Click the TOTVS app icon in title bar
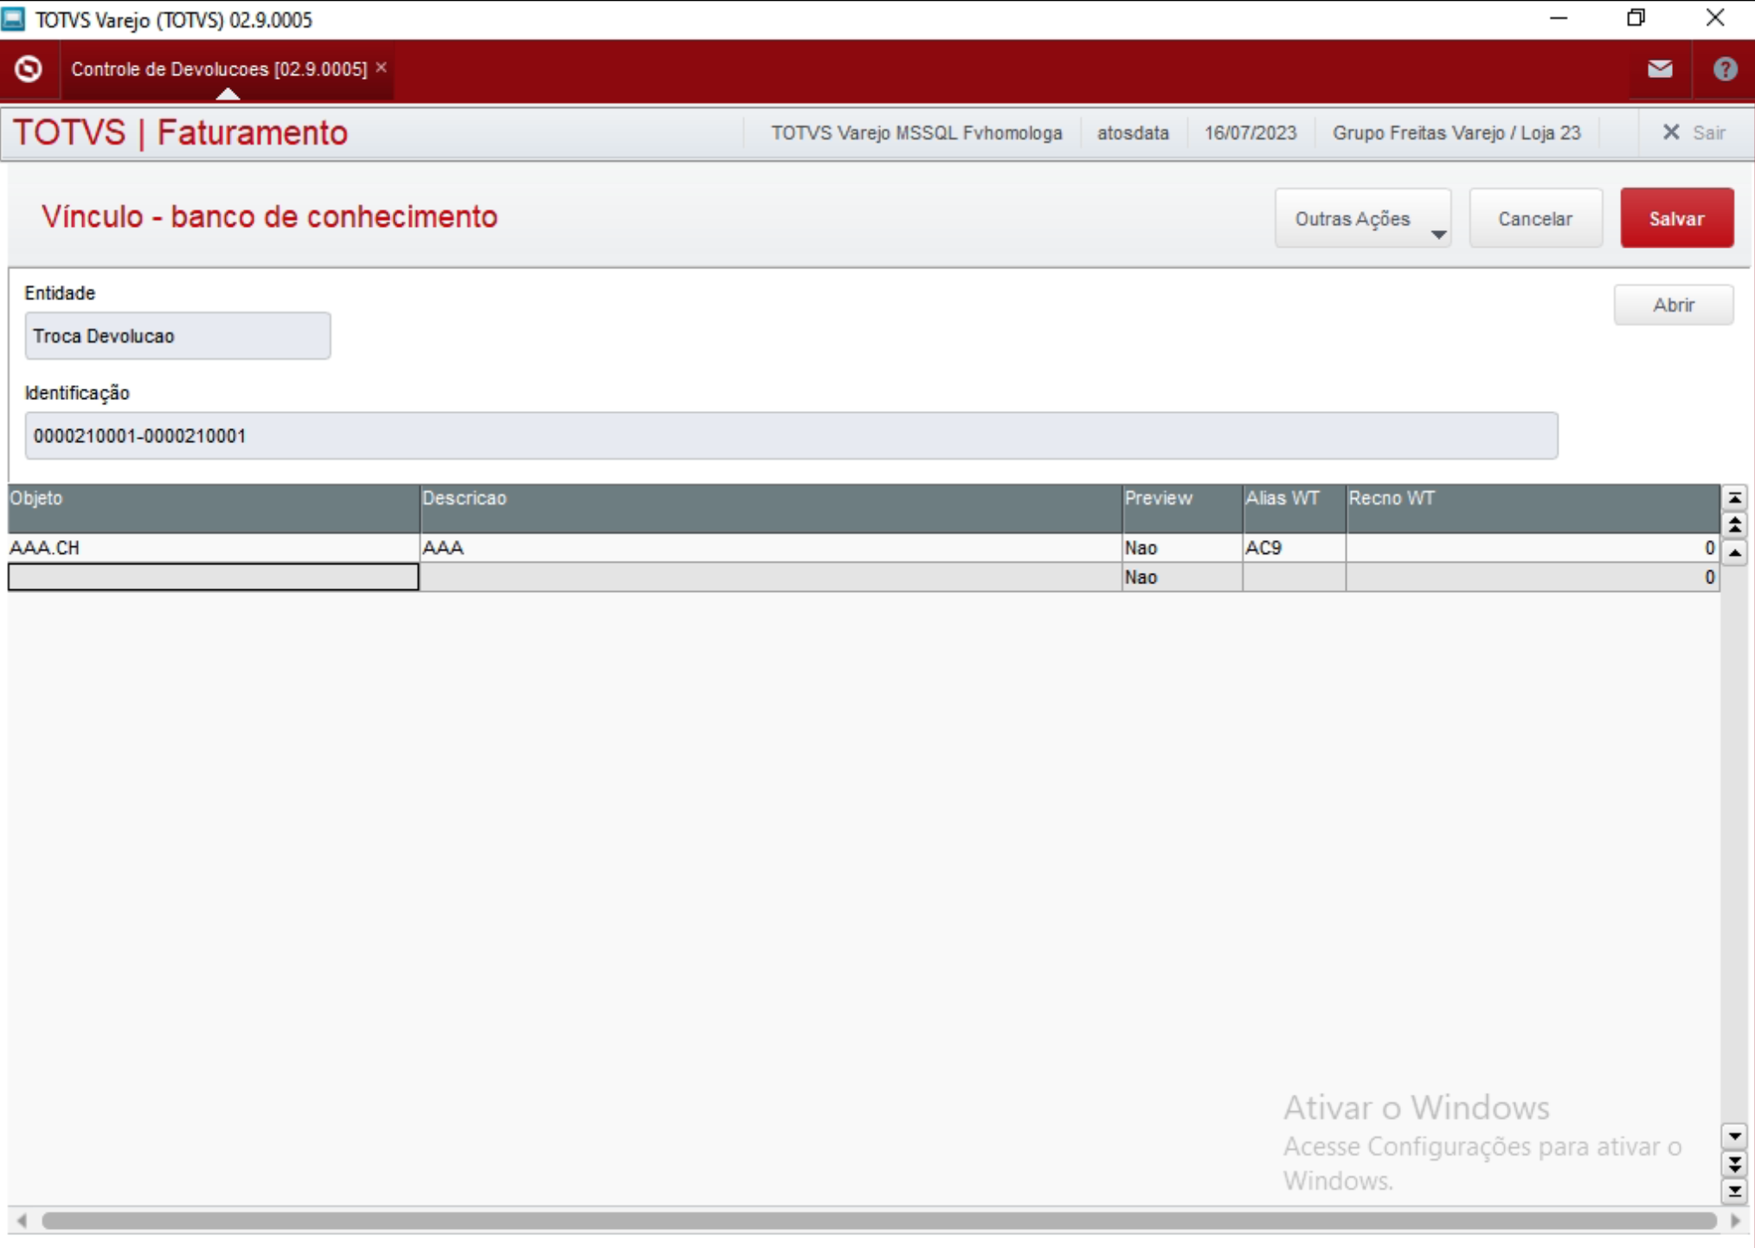The width and height of the screenshot is (1755, 1248). [14, 18]
